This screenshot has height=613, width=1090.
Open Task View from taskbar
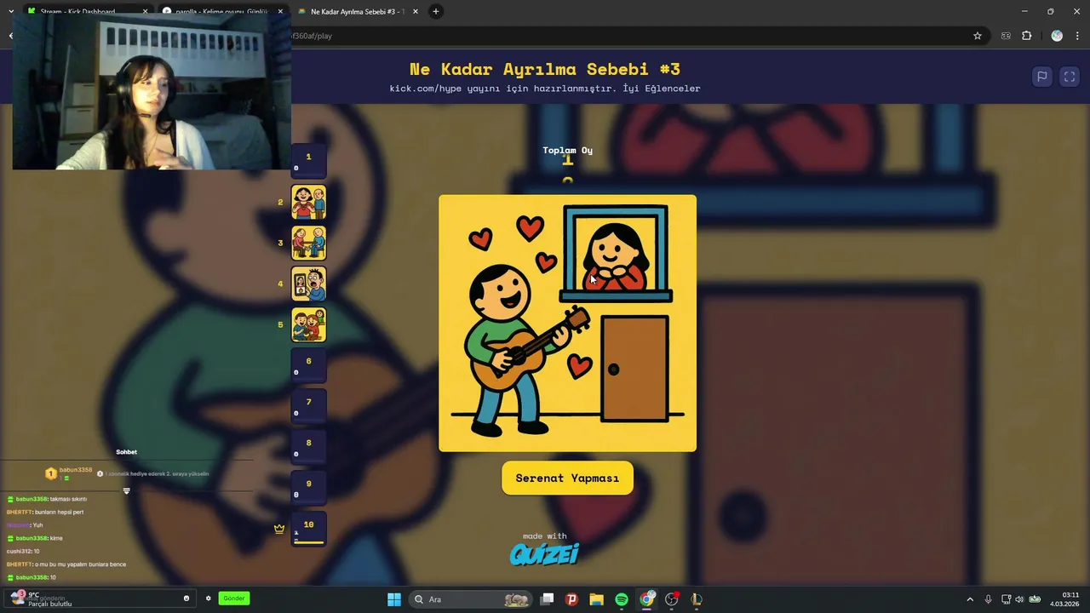click(548, 599)
